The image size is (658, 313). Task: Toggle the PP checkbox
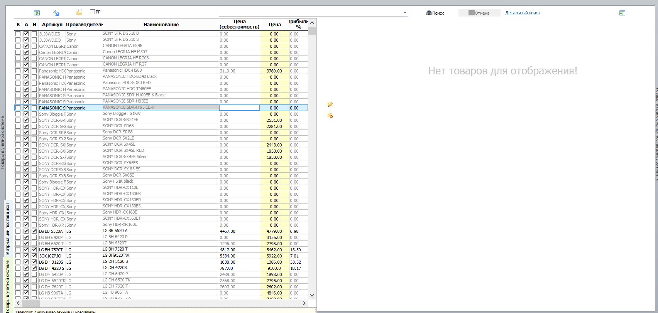(x=92, y=12)
